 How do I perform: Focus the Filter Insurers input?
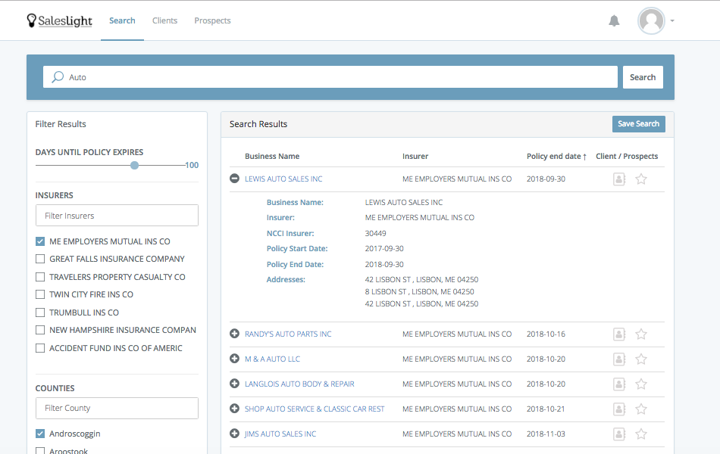point(117,216)
